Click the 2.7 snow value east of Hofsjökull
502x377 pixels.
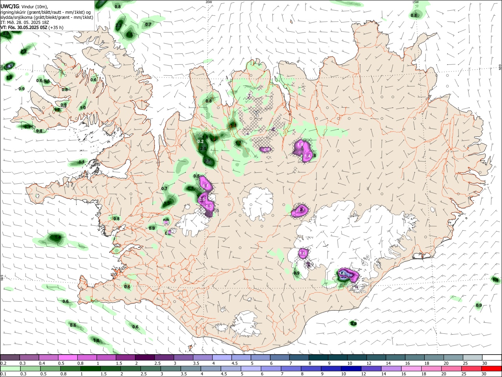pos(302,210)
